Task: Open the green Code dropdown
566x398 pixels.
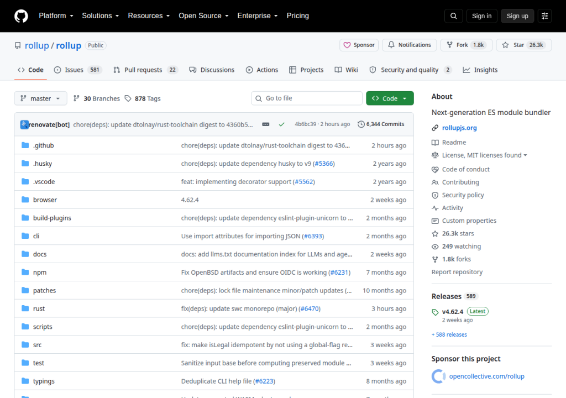Action: [390, 98]
